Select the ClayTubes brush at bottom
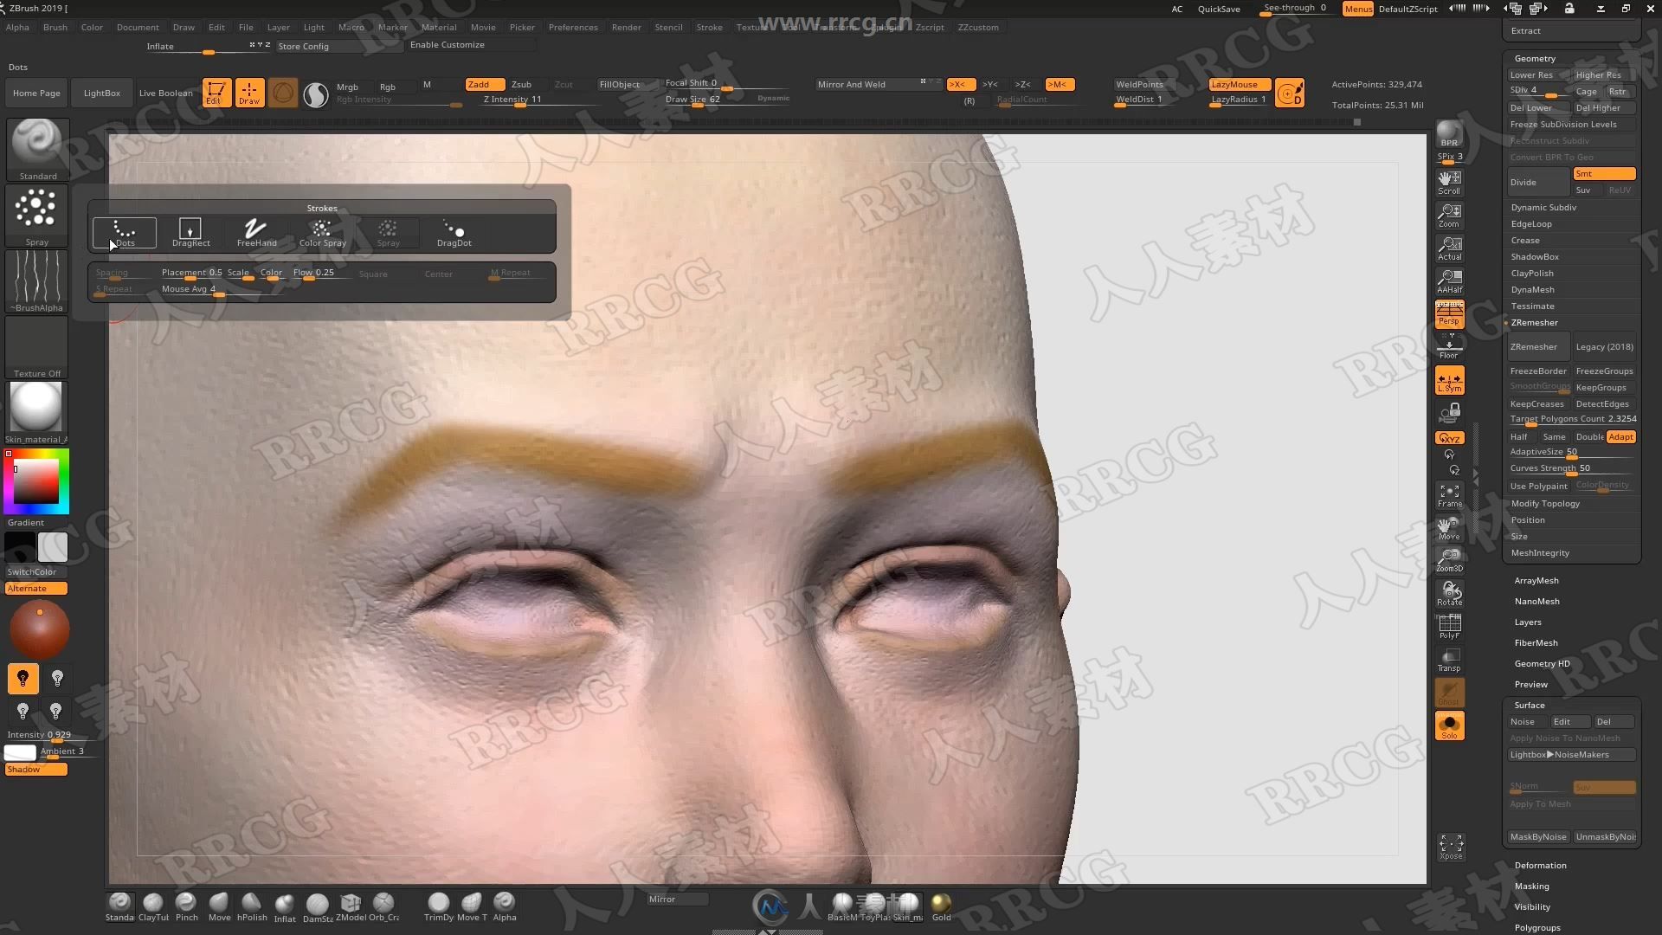The width and height of the screenshot is (1662, 935). (153, 907)
